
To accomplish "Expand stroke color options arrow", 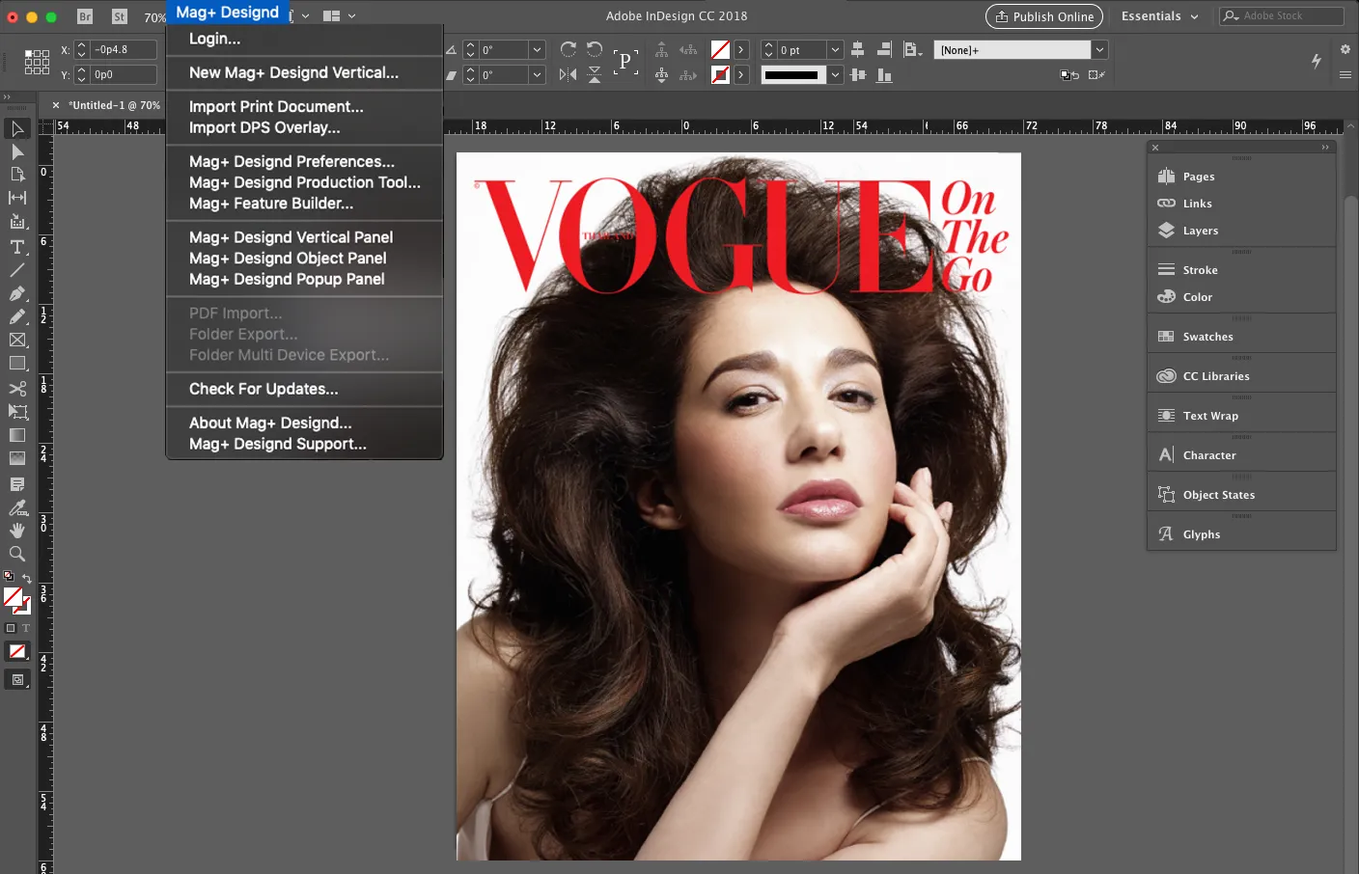I will (741, 74).
